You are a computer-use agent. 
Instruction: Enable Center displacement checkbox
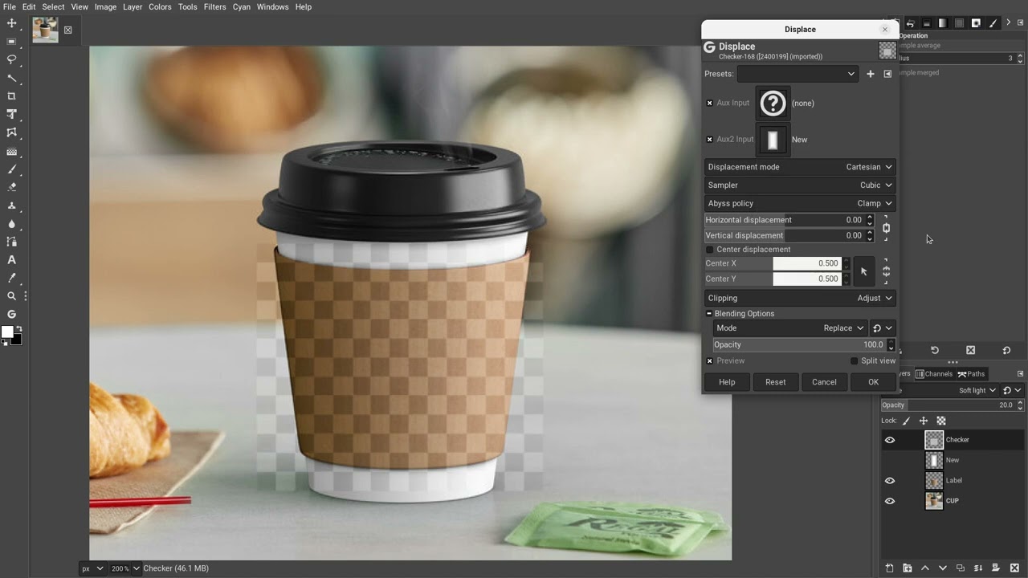[x=709, y=250]
